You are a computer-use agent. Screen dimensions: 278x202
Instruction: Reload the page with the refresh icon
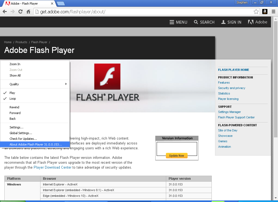[x=21, y=12]
